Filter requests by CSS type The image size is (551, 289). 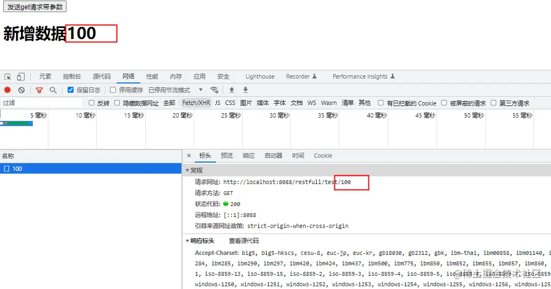(x=230, y=103)
